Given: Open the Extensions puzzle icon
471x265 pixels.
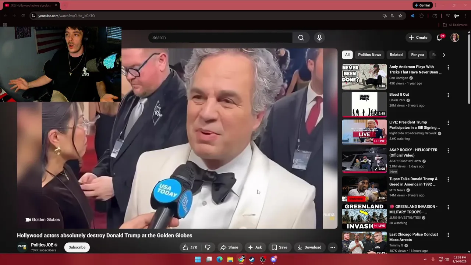Looking at the screenshot, I should 422,16.
